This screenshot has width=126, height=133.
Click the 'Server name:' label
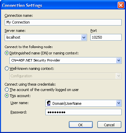tap(15, 31)
